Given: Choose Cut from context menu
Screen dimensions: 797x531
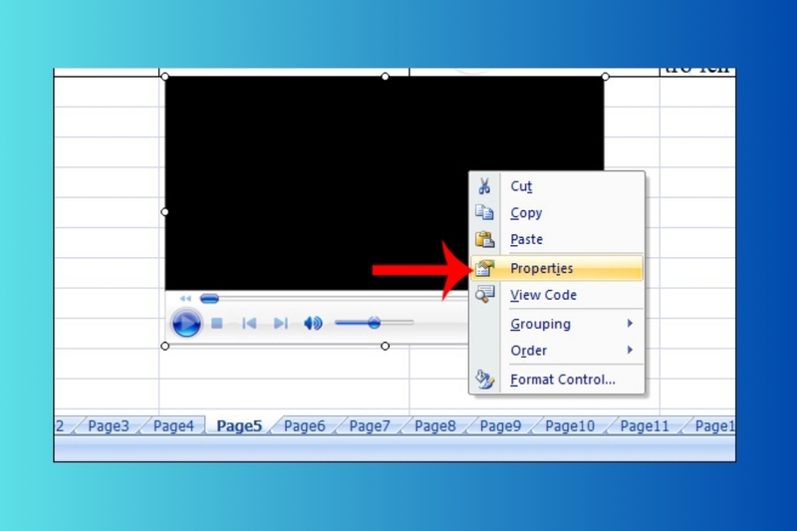Looking at the screenshot, I should point(557,186).
